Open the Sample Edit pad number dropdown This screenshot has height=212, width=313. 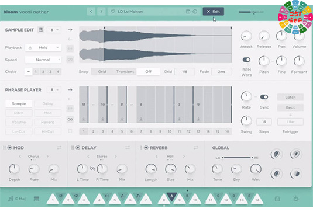point(54,30)
